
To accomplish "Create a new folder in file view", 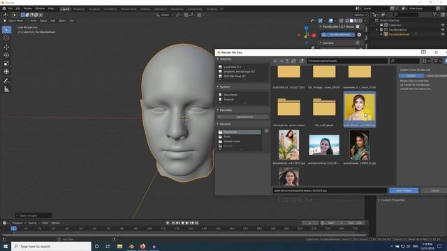I will coord(302,61).
